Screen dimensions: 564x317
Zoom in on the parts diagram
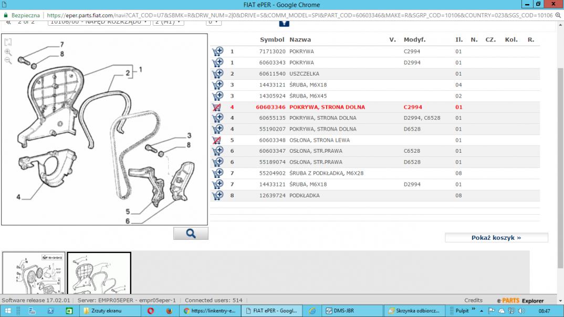[x=8, y=52]
